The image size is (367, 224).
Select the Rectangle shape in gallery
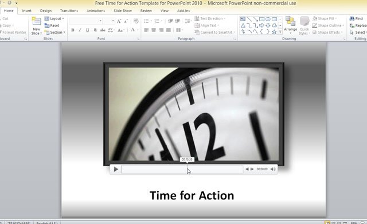click(261, 19)
